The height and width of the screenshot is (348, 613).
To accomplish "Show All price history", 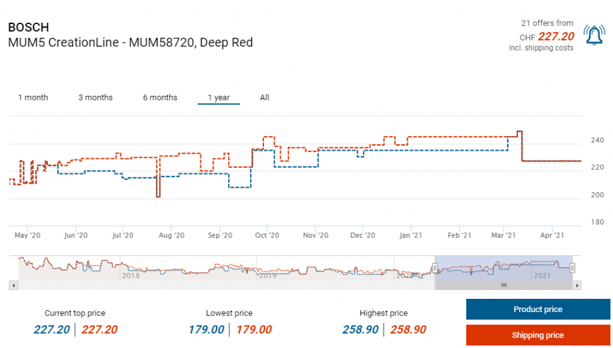I will point(265,98).
